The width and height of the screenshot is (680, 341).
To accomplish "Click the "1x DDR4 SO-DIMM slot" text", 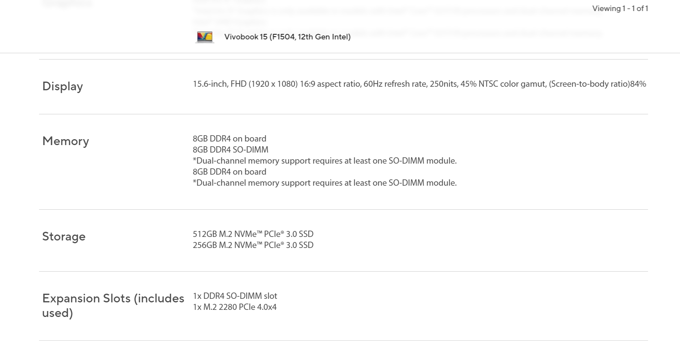I will click(x=235, y=296).
